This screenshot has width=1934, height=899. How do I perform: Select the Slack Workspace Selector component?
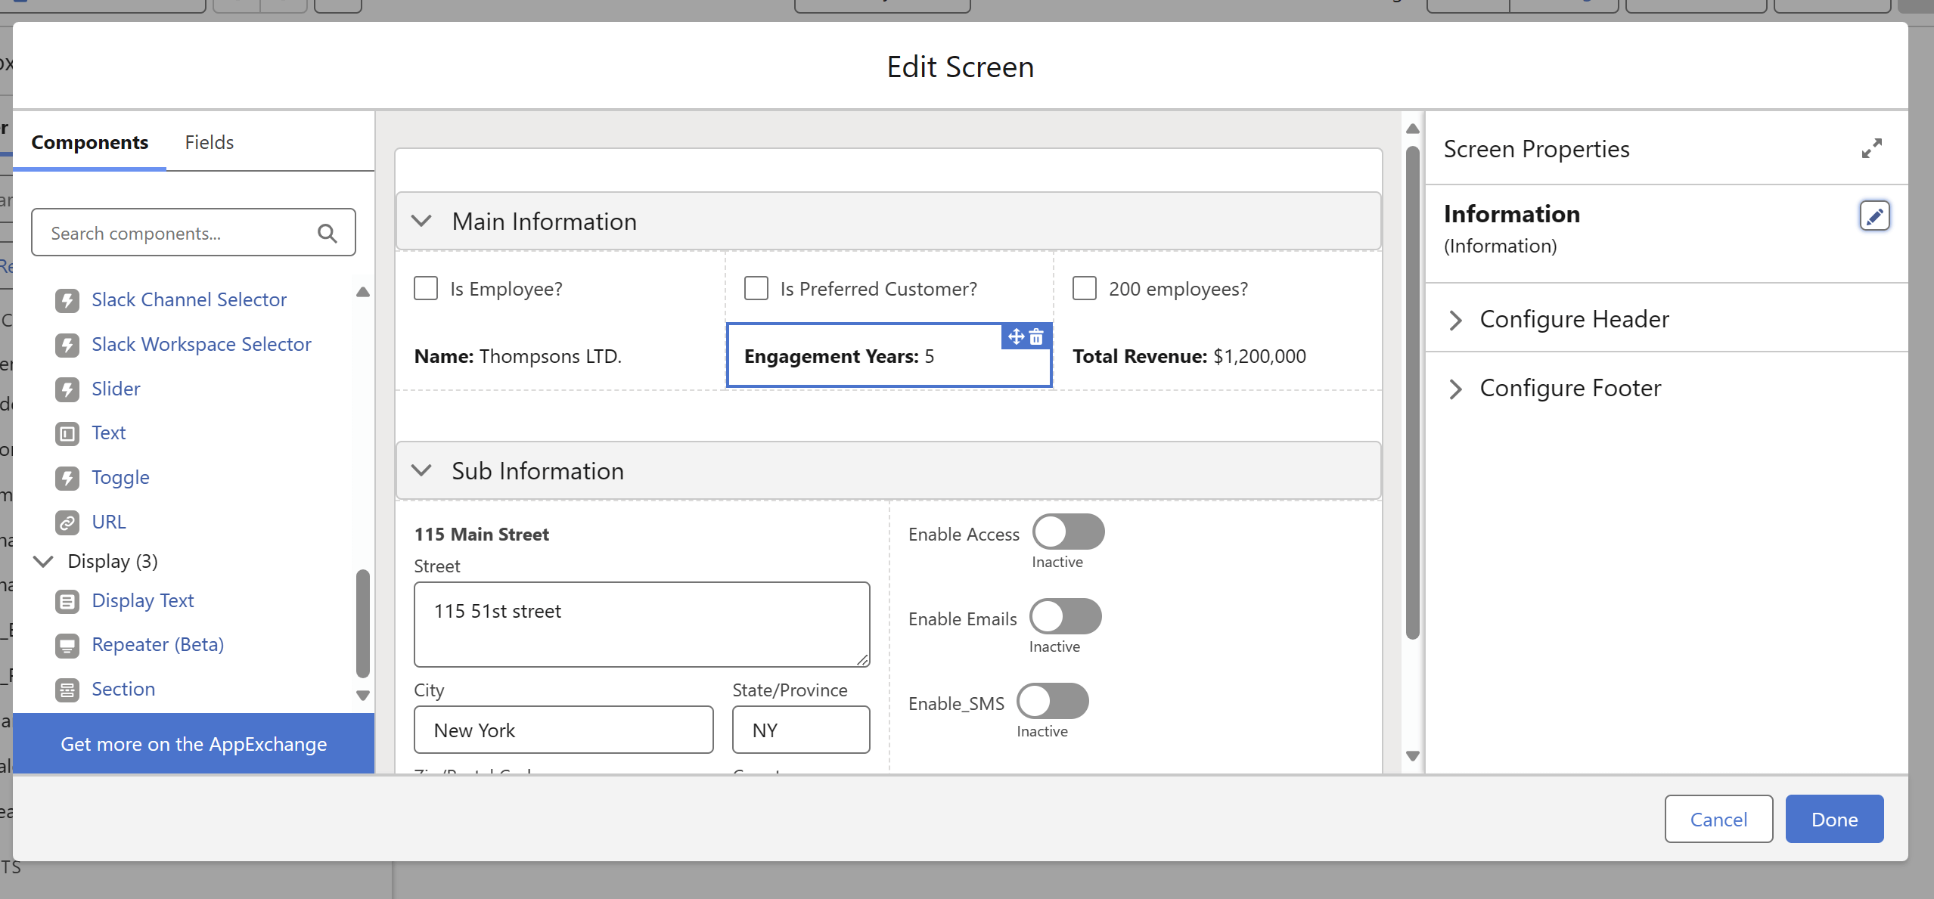coord(201,345)
